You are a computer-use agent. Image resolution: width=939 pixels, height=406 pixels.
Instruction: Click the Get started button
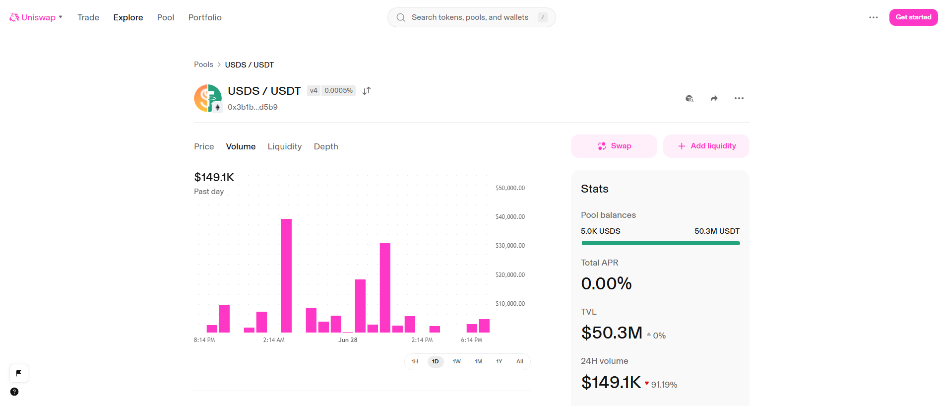913,17
